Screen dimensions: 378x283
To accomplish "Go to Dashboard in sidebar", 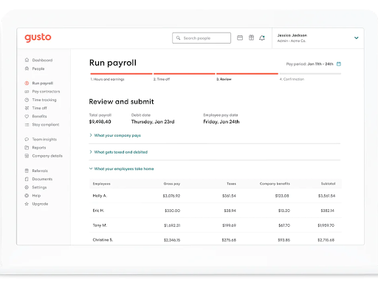I will (x=42, y=60).
